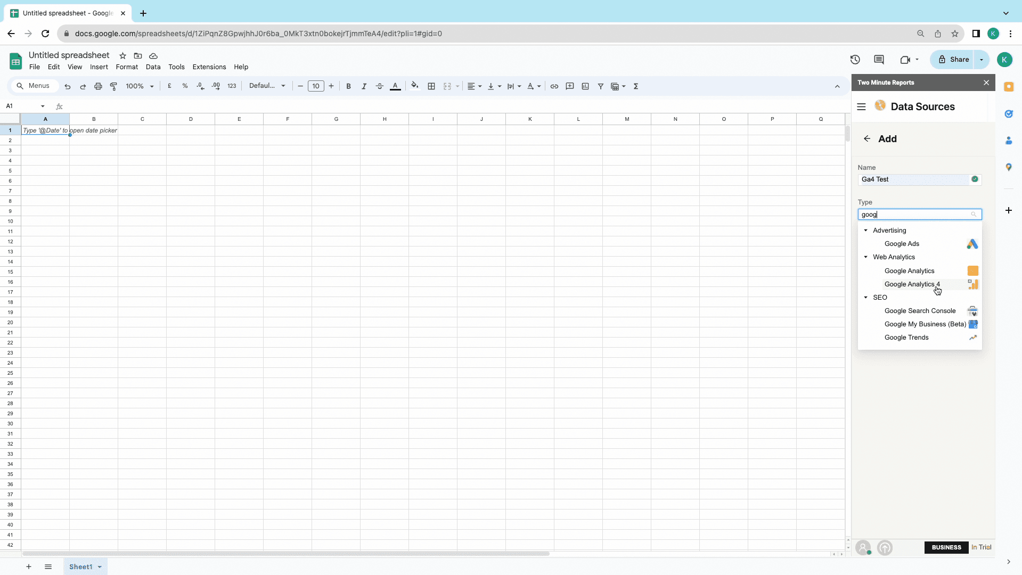Open the Format menu

click(x=127, y=67)
